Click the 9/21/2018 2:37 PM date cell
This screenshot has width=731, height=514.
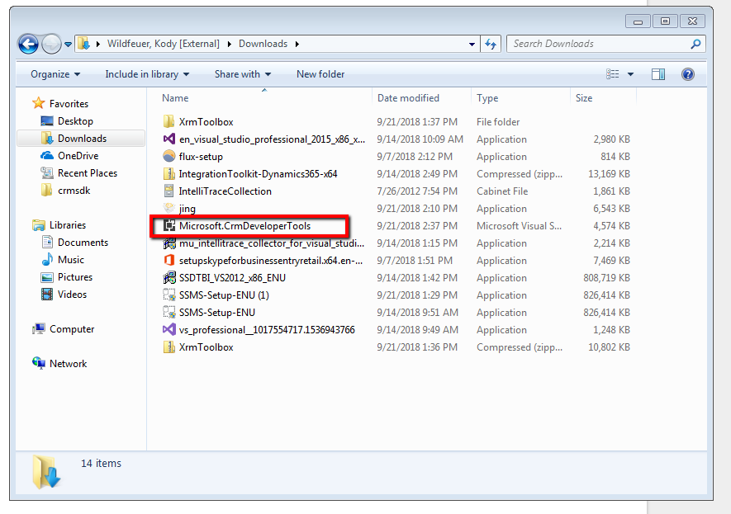417,226
